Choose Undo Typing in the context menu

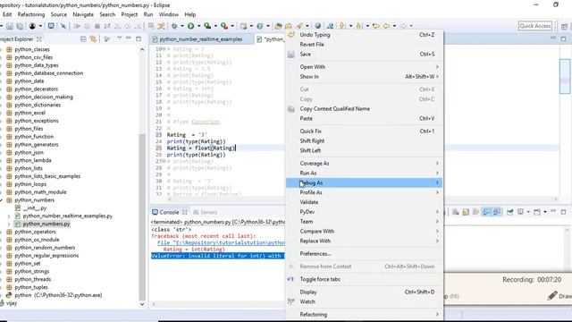[364, 35]
